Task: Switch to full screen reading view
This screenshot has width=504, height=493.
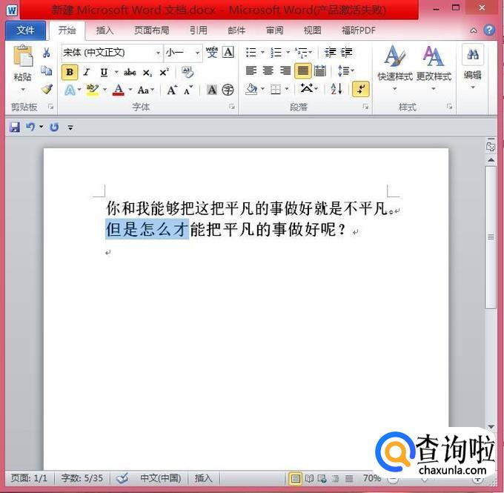Action: pos(309,478)
